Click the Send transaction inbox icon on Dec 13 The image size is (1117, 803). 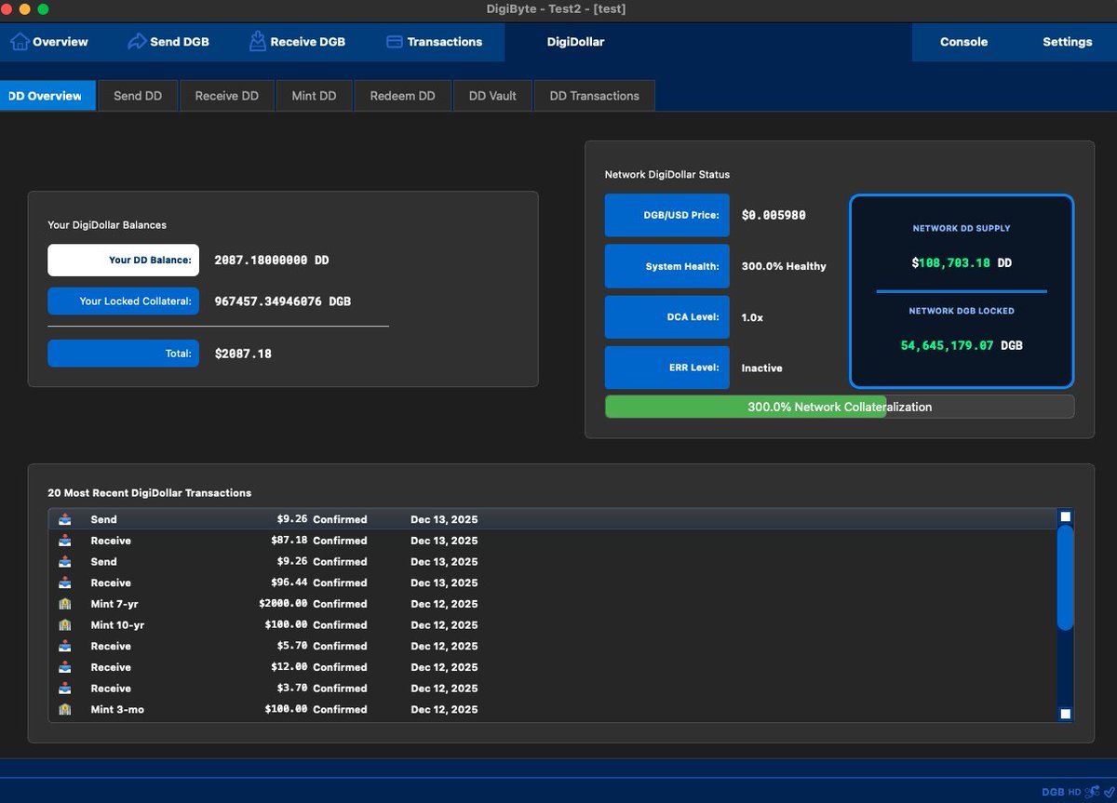click(x=64, y=519)
